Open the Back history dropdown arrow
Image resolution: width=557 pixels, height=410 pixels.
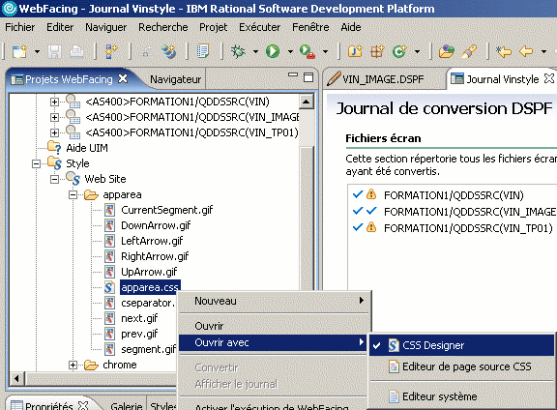[543, 52]
